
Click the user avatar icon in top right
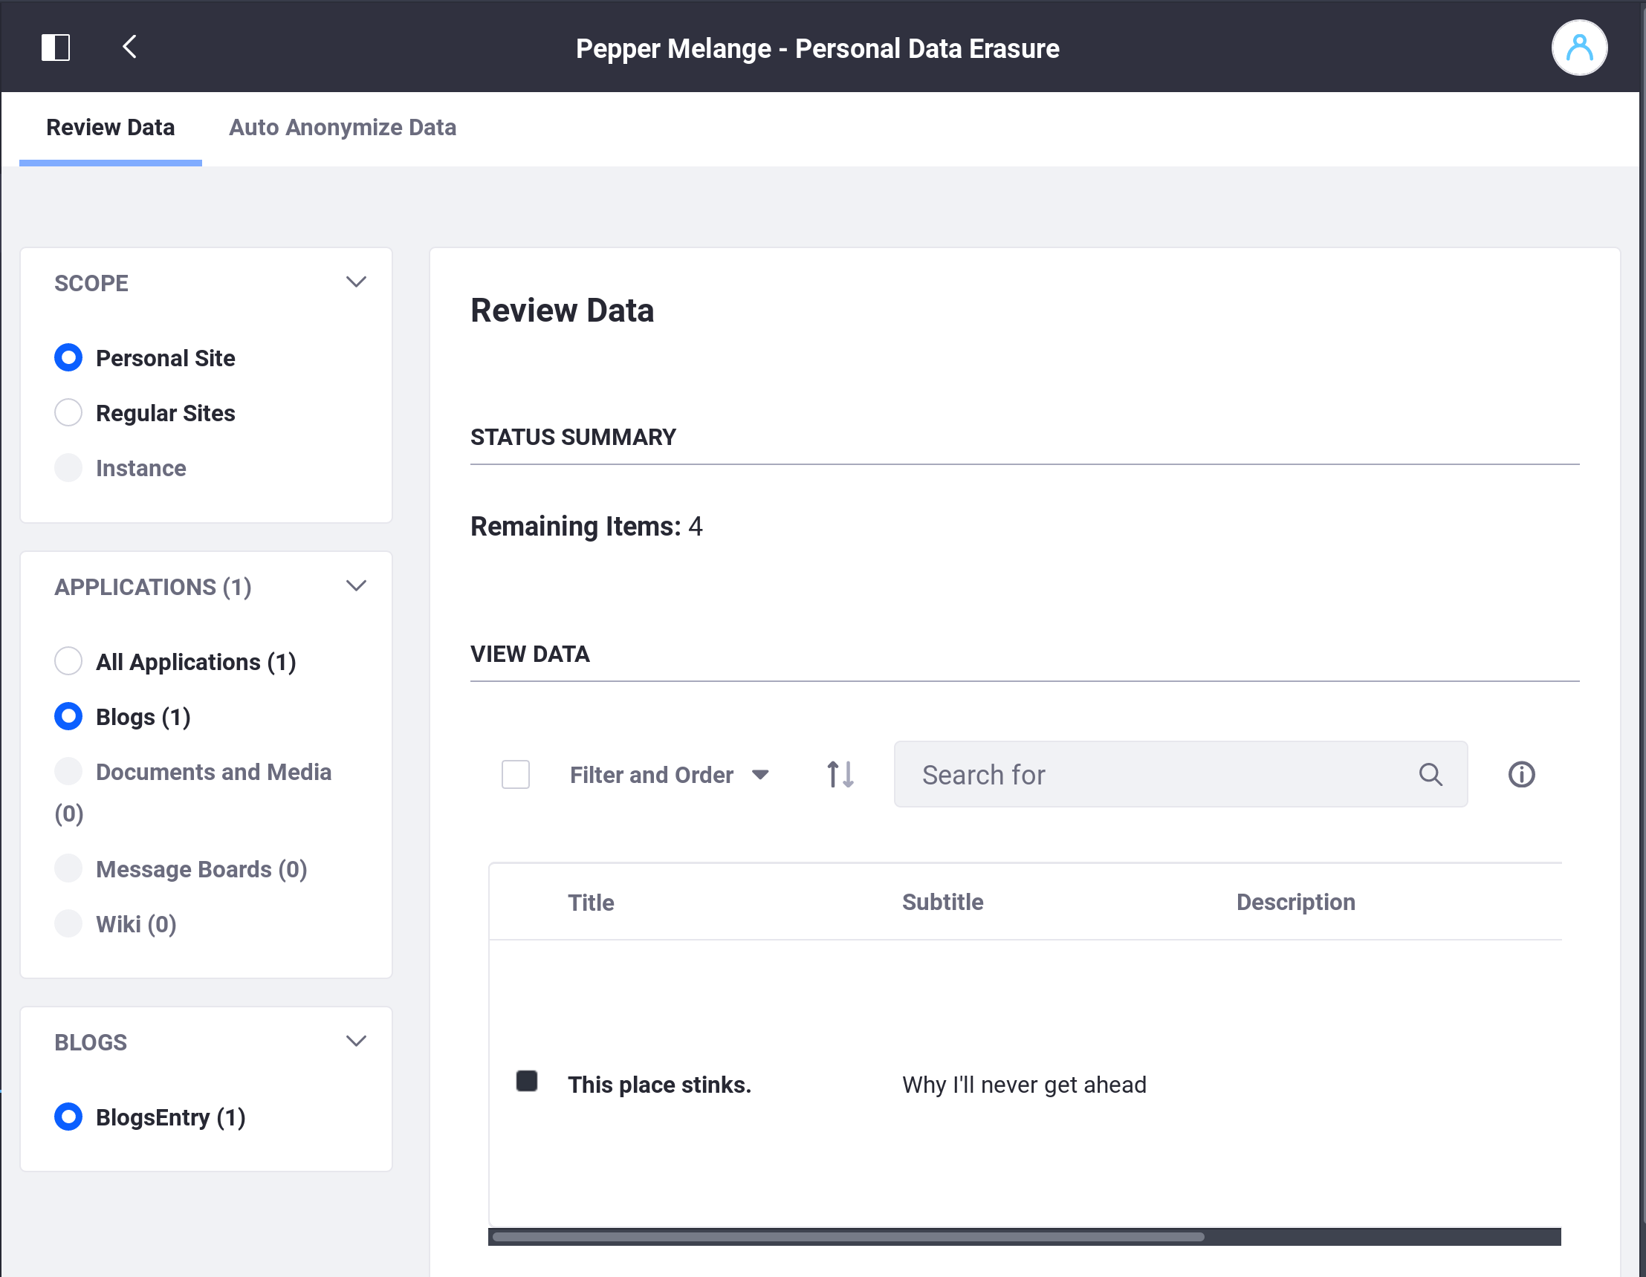coord(1581,48)
